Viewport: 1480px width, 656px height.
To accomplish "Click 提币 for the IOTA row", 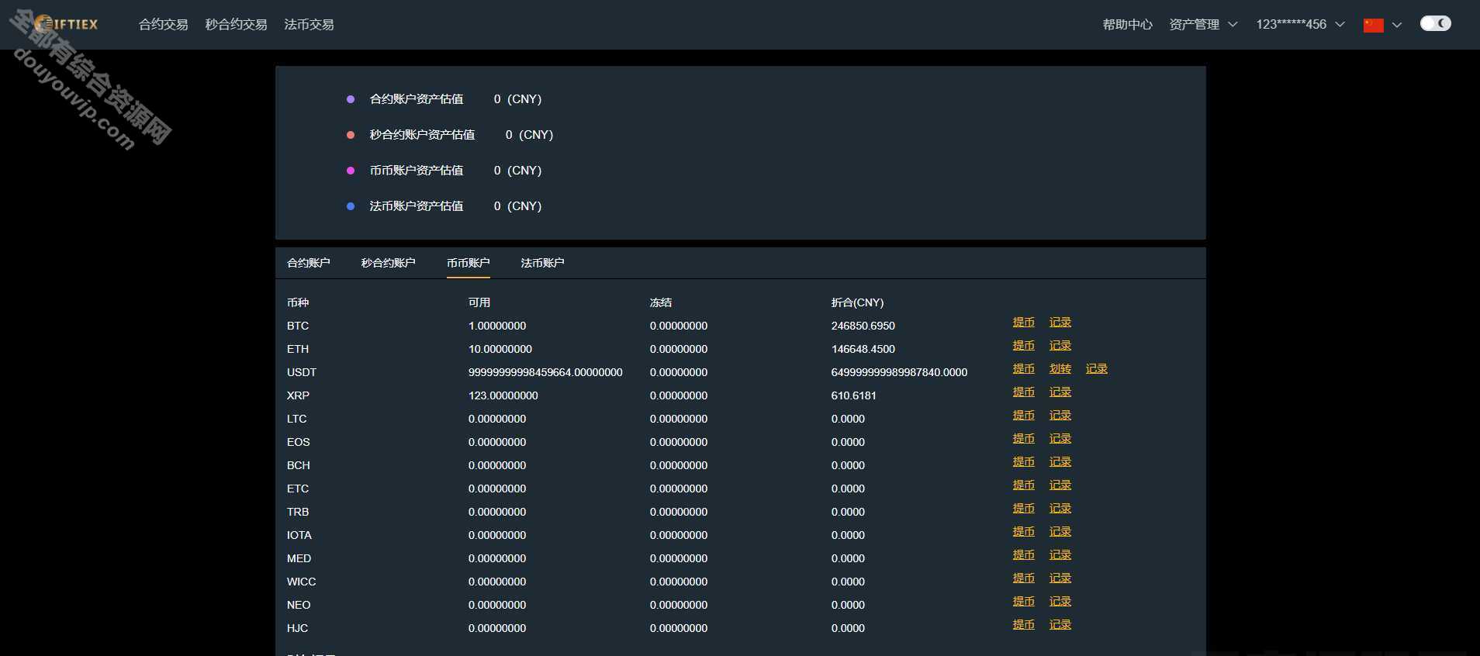I will click(x=1023, y=531).
